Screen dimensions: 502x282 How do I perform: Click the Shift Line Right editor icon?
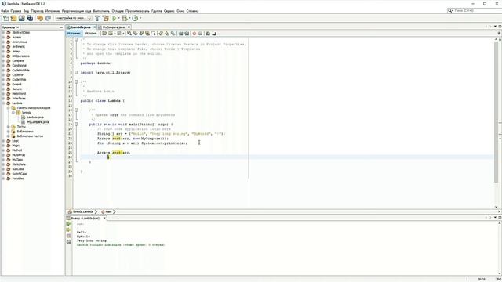(187, 33)
